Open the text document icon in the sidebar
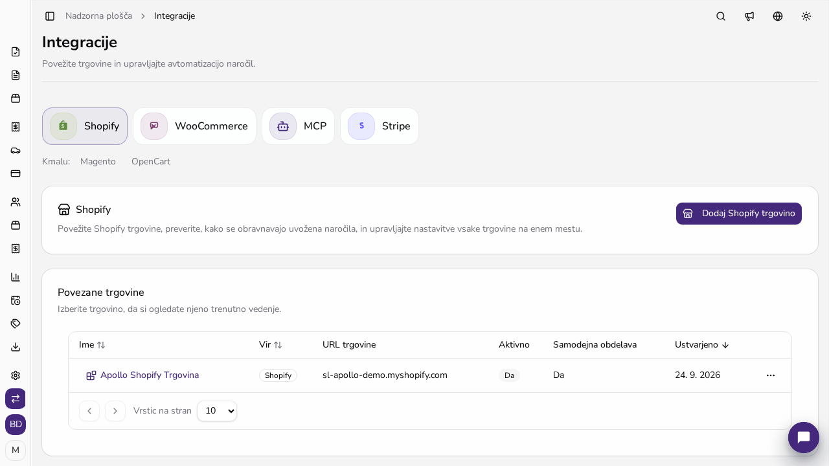The height and width of the screenshot is (466, 829). pos(16,75)
